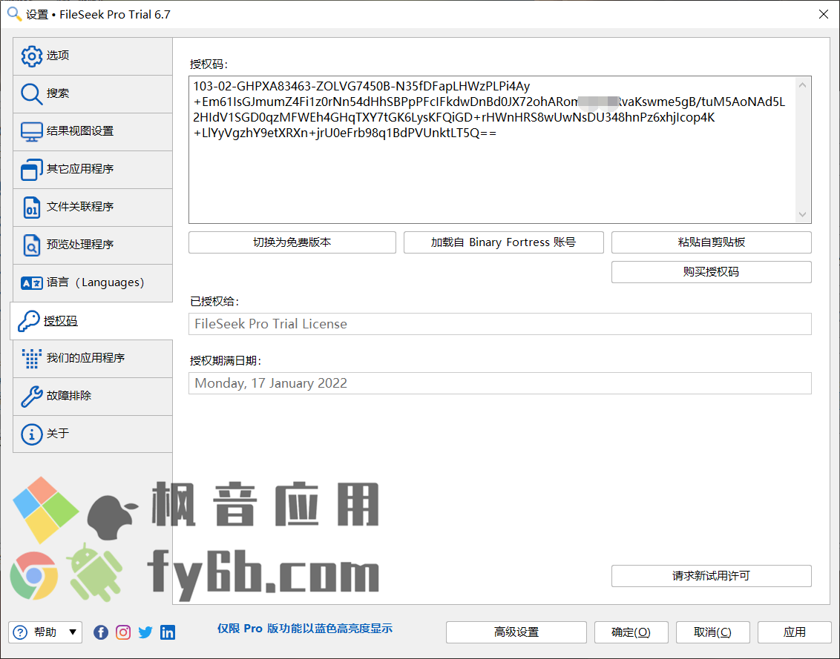Click the 搜索 magnifier icon
Screen dimensions: 840x659
[x=32, y=93]
